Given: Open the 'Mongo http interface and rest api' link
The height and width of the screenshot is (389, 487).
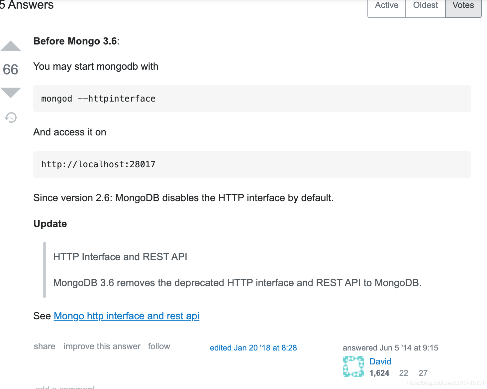Looking at the screenshot, I should pos(126,316).
